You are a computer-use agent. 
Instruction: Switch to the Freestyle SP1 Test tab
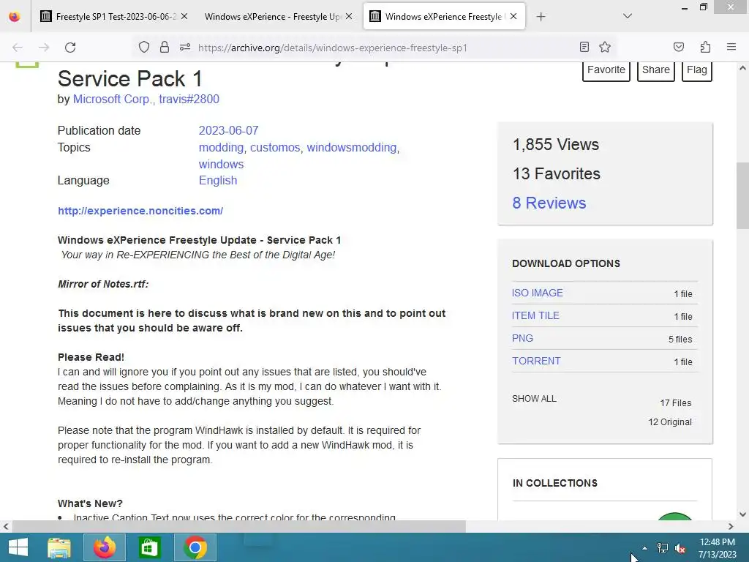(113, 17)
